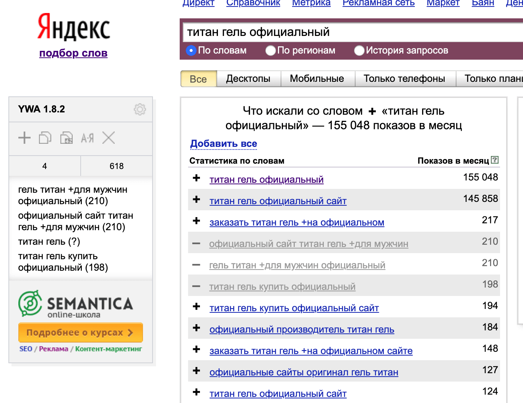
Task: Open 'официальные сайты оригинал гель титан' link
Action: pyautogui.click(x=304, y=372)
